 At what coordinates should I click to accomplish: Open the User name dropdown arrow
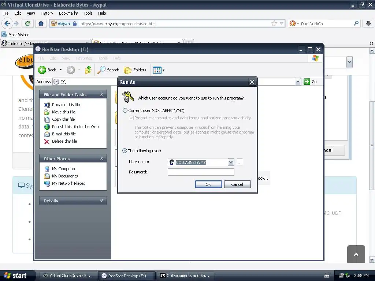coord(231,162)
